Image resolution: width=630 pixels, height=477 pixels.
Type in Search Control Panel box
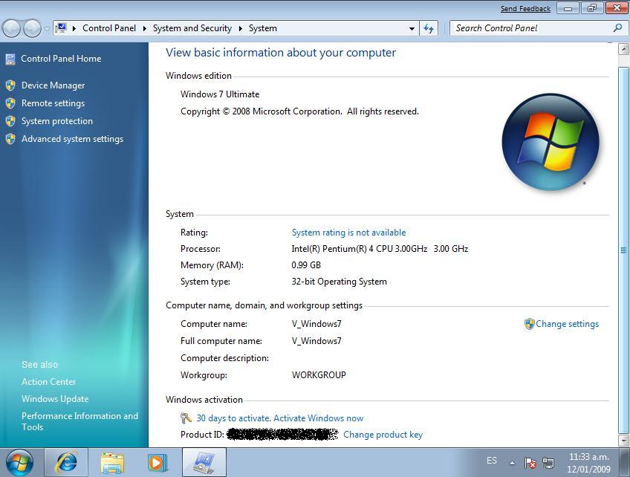pos(531,28)
